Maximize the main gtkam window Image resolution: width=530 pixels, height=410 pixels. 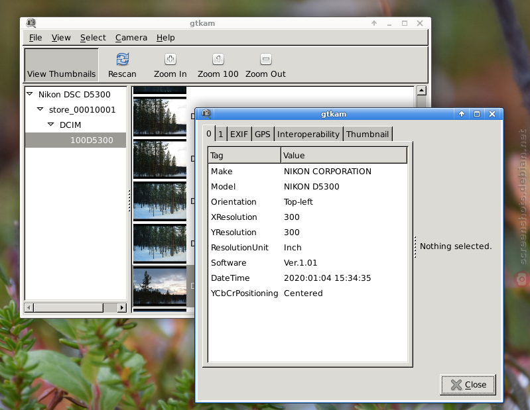405,23
